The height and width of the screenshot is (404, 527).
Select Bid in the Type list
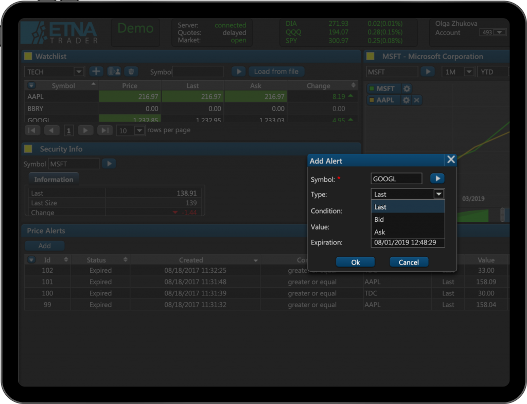408,219
